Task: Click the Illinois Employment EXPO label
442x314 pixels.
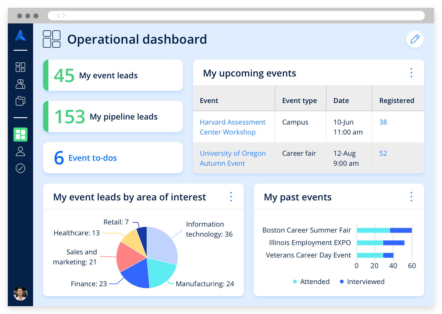Action: coord(310,243)
